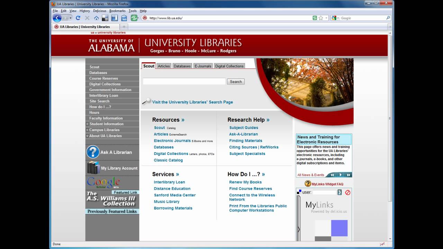Submit MyLinks user with arrow button
Image resolution: width=443 pixels, height=249 pixels.
(340, 192)
